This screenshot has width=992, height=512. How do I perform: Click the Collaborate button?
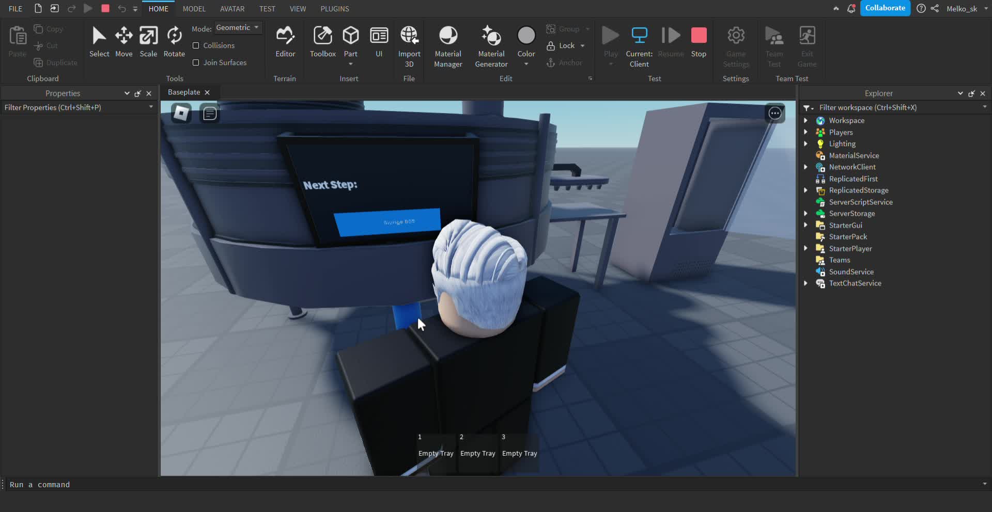(x=885, y=8)
